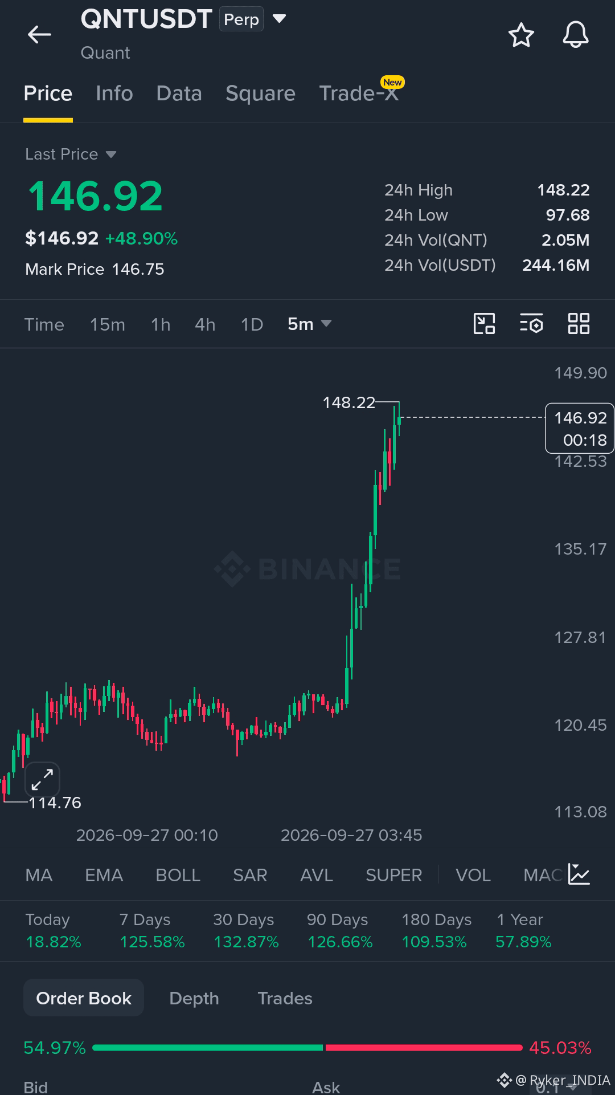Open indicator chart icon beside MAC
The height and width of the screenshot is (1095, 615).
579,874
